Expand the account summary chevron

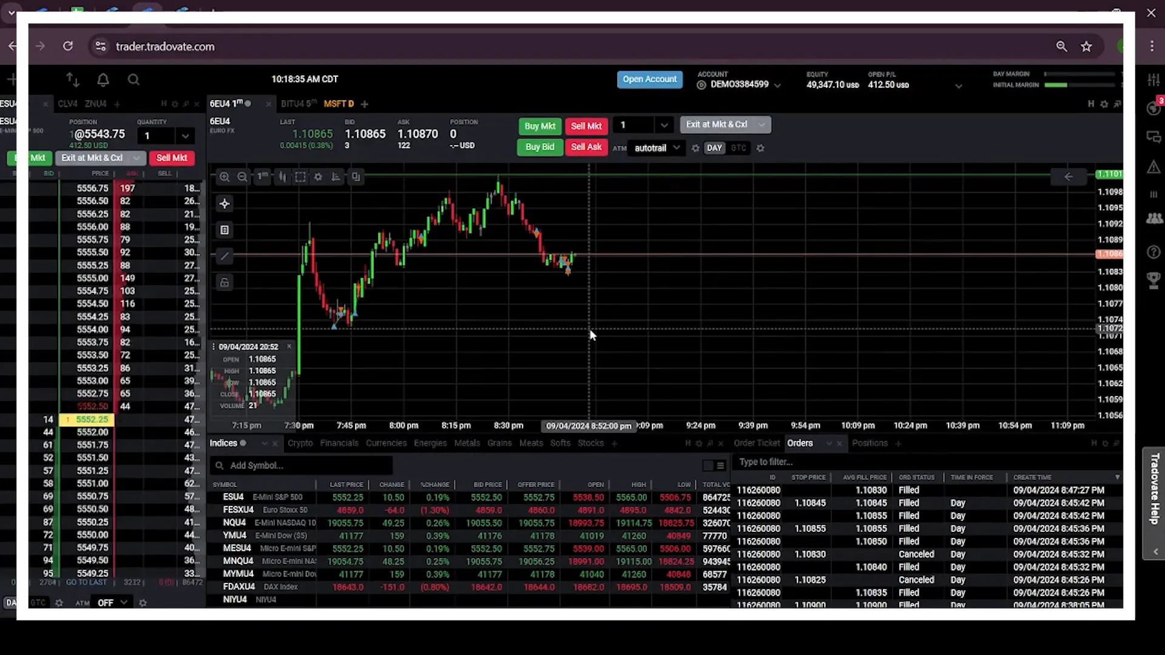pyautogui.click(x=959, y=86)
